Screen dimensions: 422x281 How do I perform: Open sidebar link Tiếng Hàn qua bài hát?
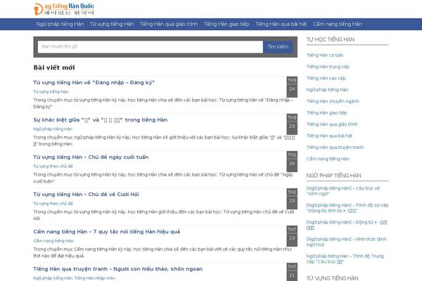(329, 136)
